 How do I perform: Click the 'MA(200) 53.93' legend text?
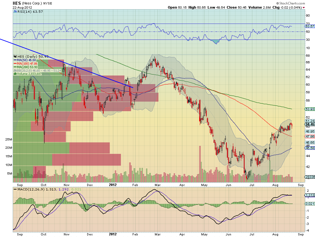click(27, 67)
